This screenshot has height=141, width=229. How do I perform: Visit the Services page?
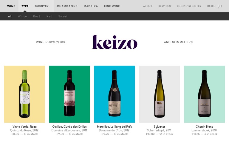(165, 6)
